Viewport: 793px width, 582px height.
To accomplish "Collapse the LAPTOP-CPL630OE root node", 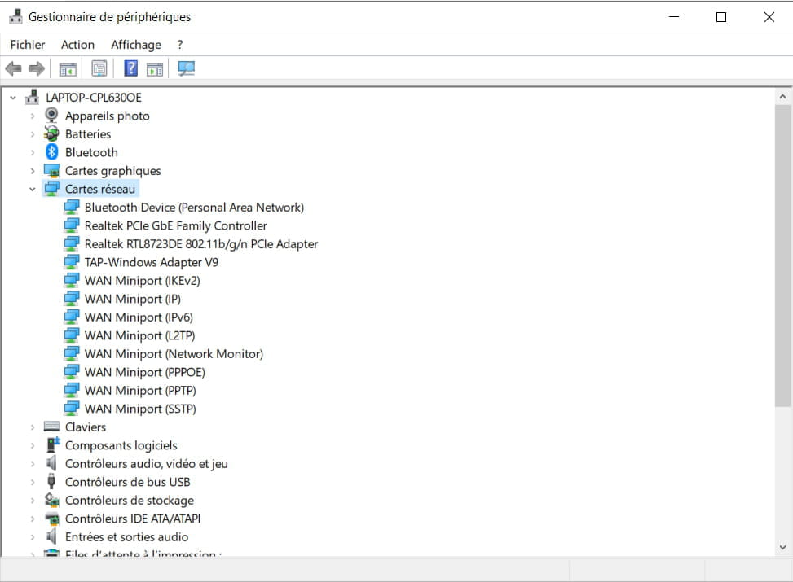I will (13, 98).
